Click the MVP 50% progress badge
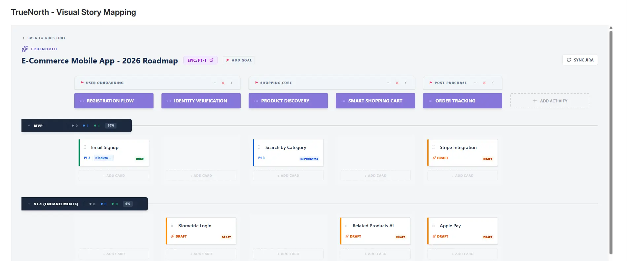627x261 pixels. click(x=111, y=126)
